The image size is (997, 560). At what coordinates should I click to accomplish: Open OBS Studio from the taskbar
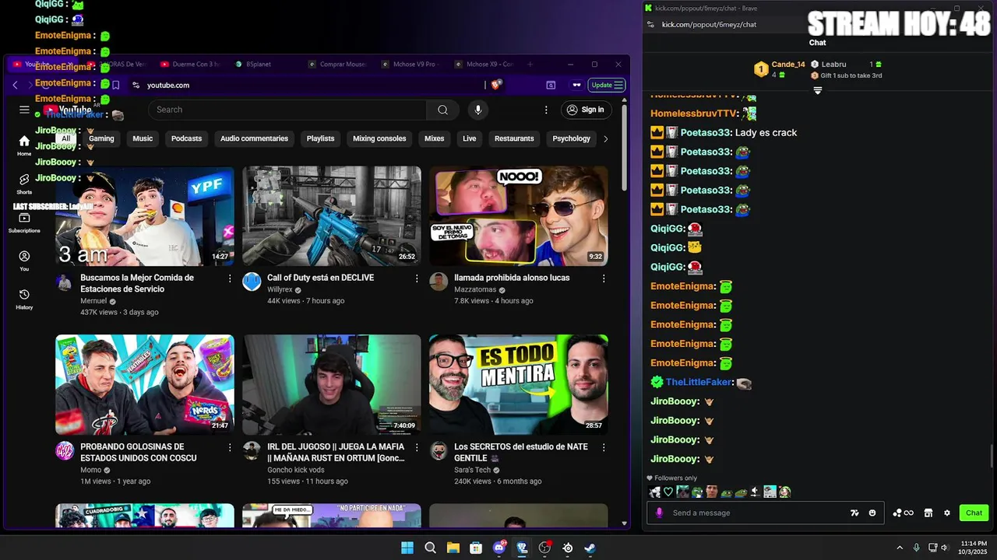[544, 548]
